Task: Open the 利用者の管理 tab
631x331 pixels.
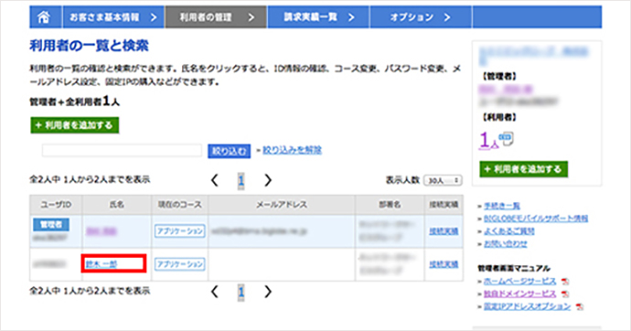Action: tap(216, 16)
